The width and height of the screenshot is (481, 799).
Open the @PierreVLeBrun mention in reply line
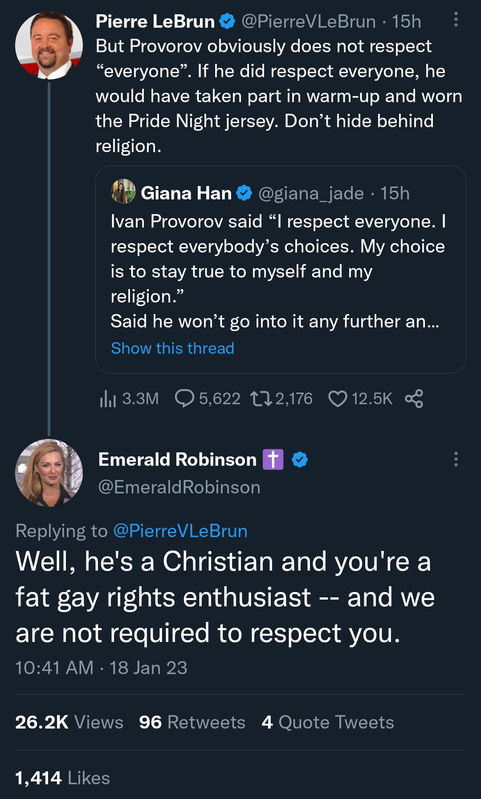coord(180,531)
